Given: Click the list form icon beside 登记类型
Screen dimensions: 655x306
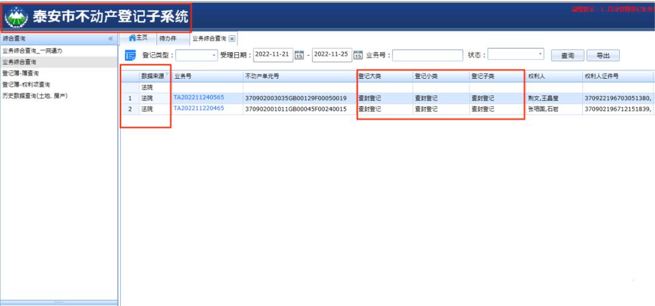Looking at the screenshot, I should point(130,55).
